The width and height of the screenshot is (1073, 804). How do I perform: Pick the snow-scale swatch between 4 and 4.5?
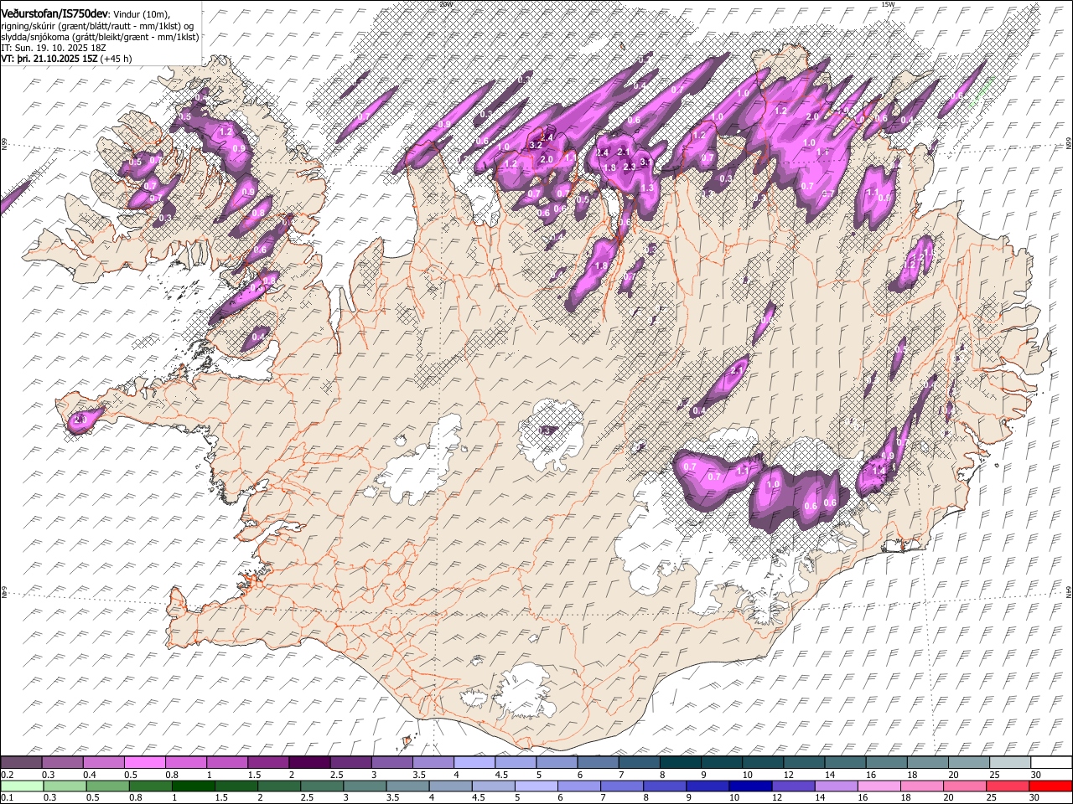coord(474,762)
